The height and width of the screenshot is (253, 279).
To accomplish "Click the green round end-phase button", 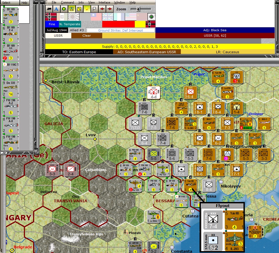I will (x=151, y=17).
